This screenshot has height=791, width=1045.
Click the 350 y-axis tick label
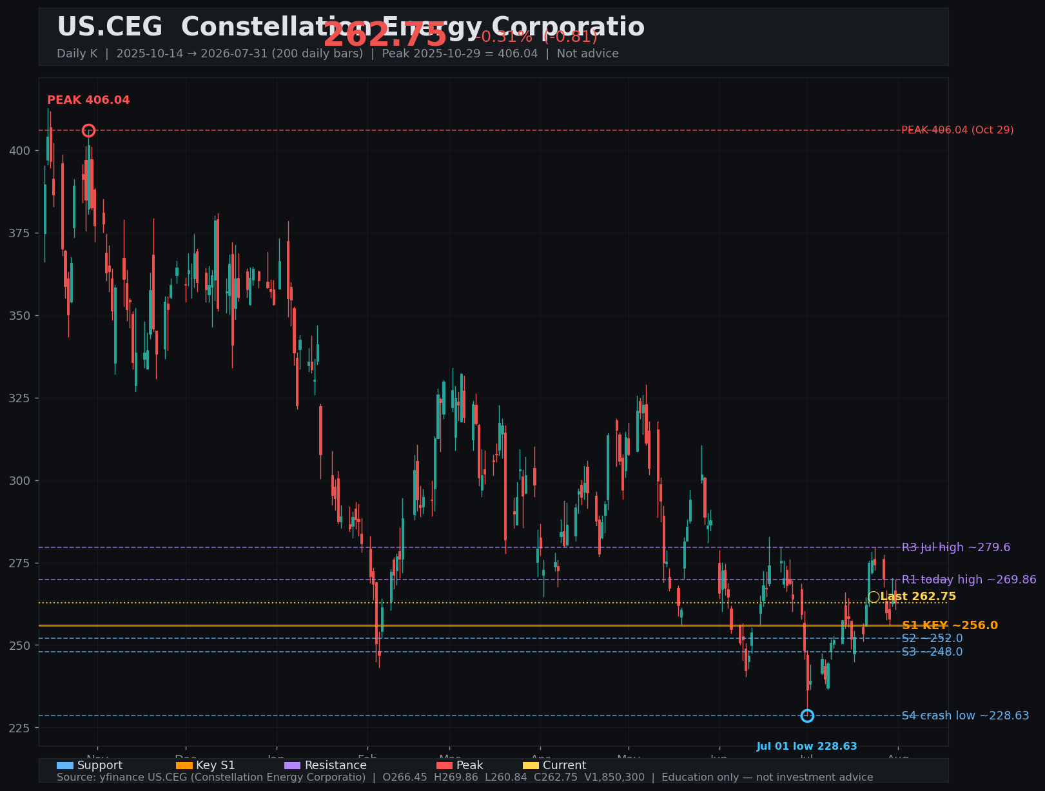(19, 316)
